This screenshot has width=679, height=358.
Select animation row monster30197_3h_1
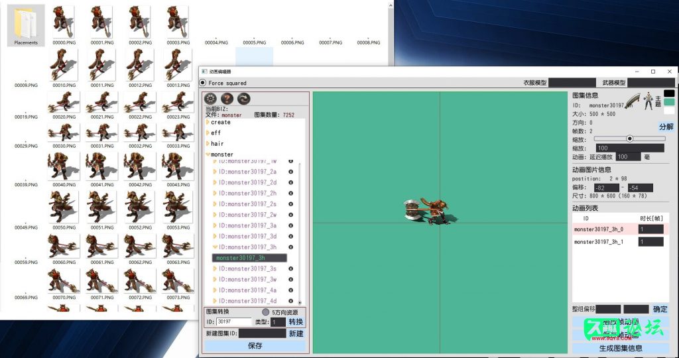(x=621, y=242)
